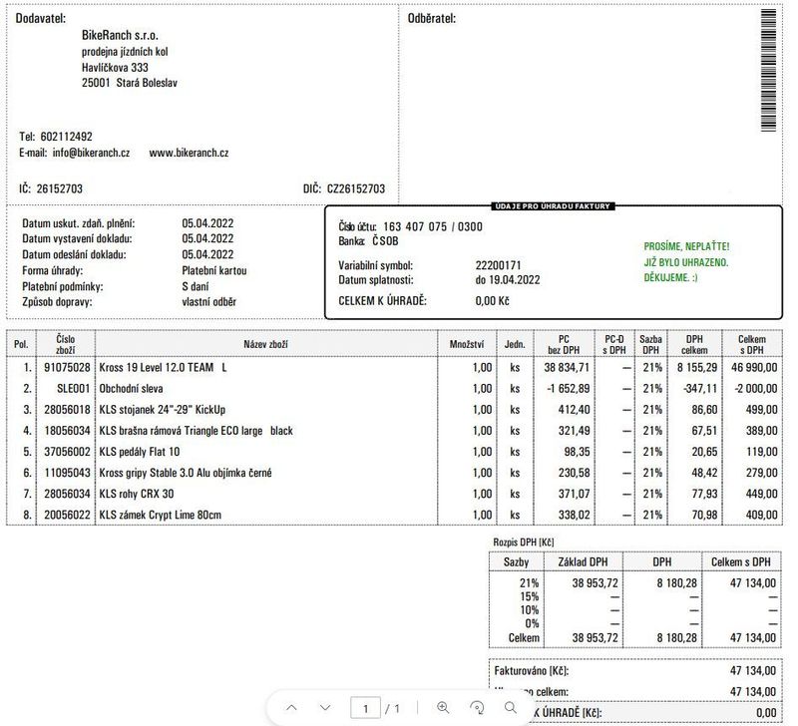The height and width of the screenshot is (726, 798).
Task: Click the Odběratel heading
Action: pyautogui.click(x=432, y=18)
